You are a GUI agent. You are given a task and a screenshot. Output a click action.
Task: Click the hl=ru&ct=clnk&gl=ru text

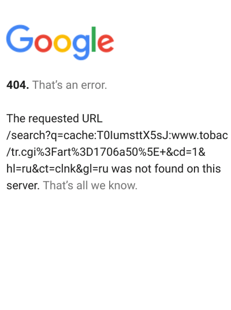(x=57, y=169)
